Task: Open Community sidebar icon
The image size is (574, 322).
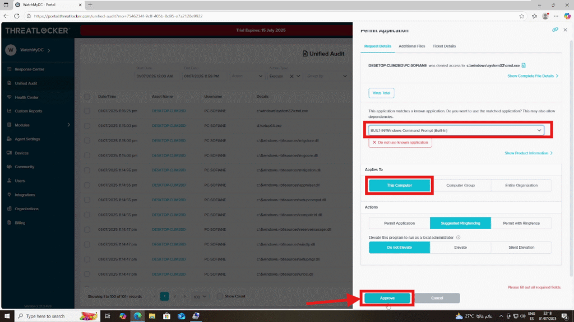Action: (x=9, y=167)
